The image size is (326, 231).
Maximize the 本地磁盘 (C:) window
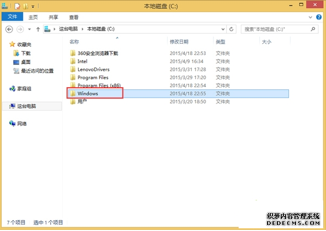pyautogui.click(x=301, y=4)
